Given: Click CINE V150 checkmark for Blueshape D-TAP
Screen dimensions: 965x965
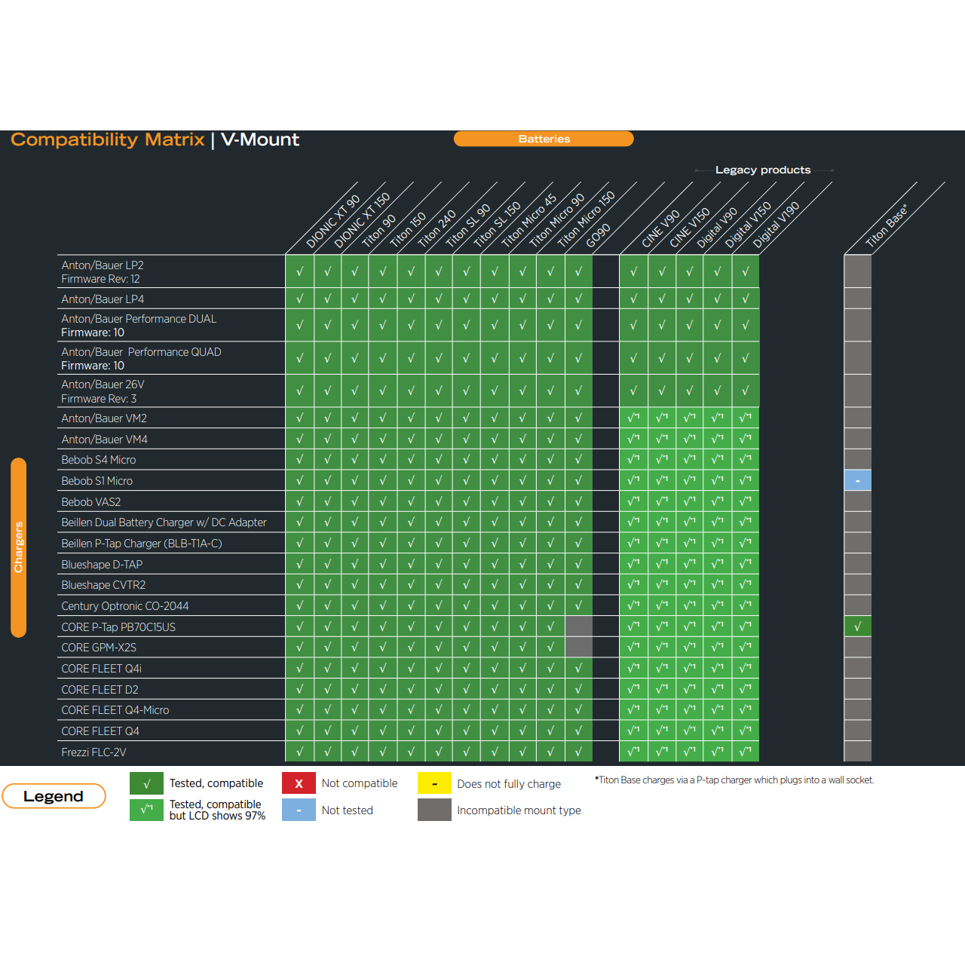Looking at the screenshot, I should pos(661,564).
